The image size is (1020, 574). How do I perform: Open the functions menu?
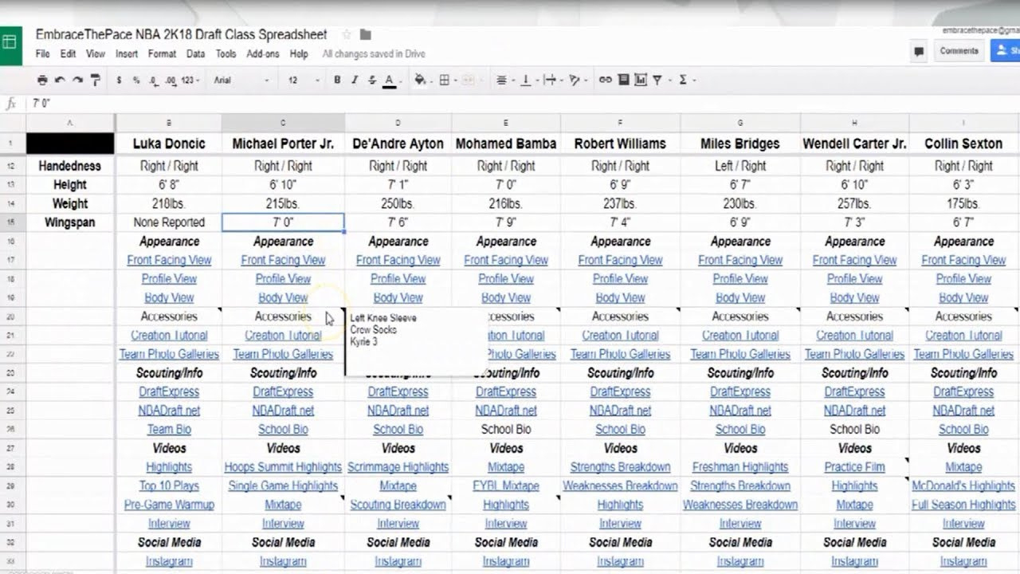[x=685, y=80]
